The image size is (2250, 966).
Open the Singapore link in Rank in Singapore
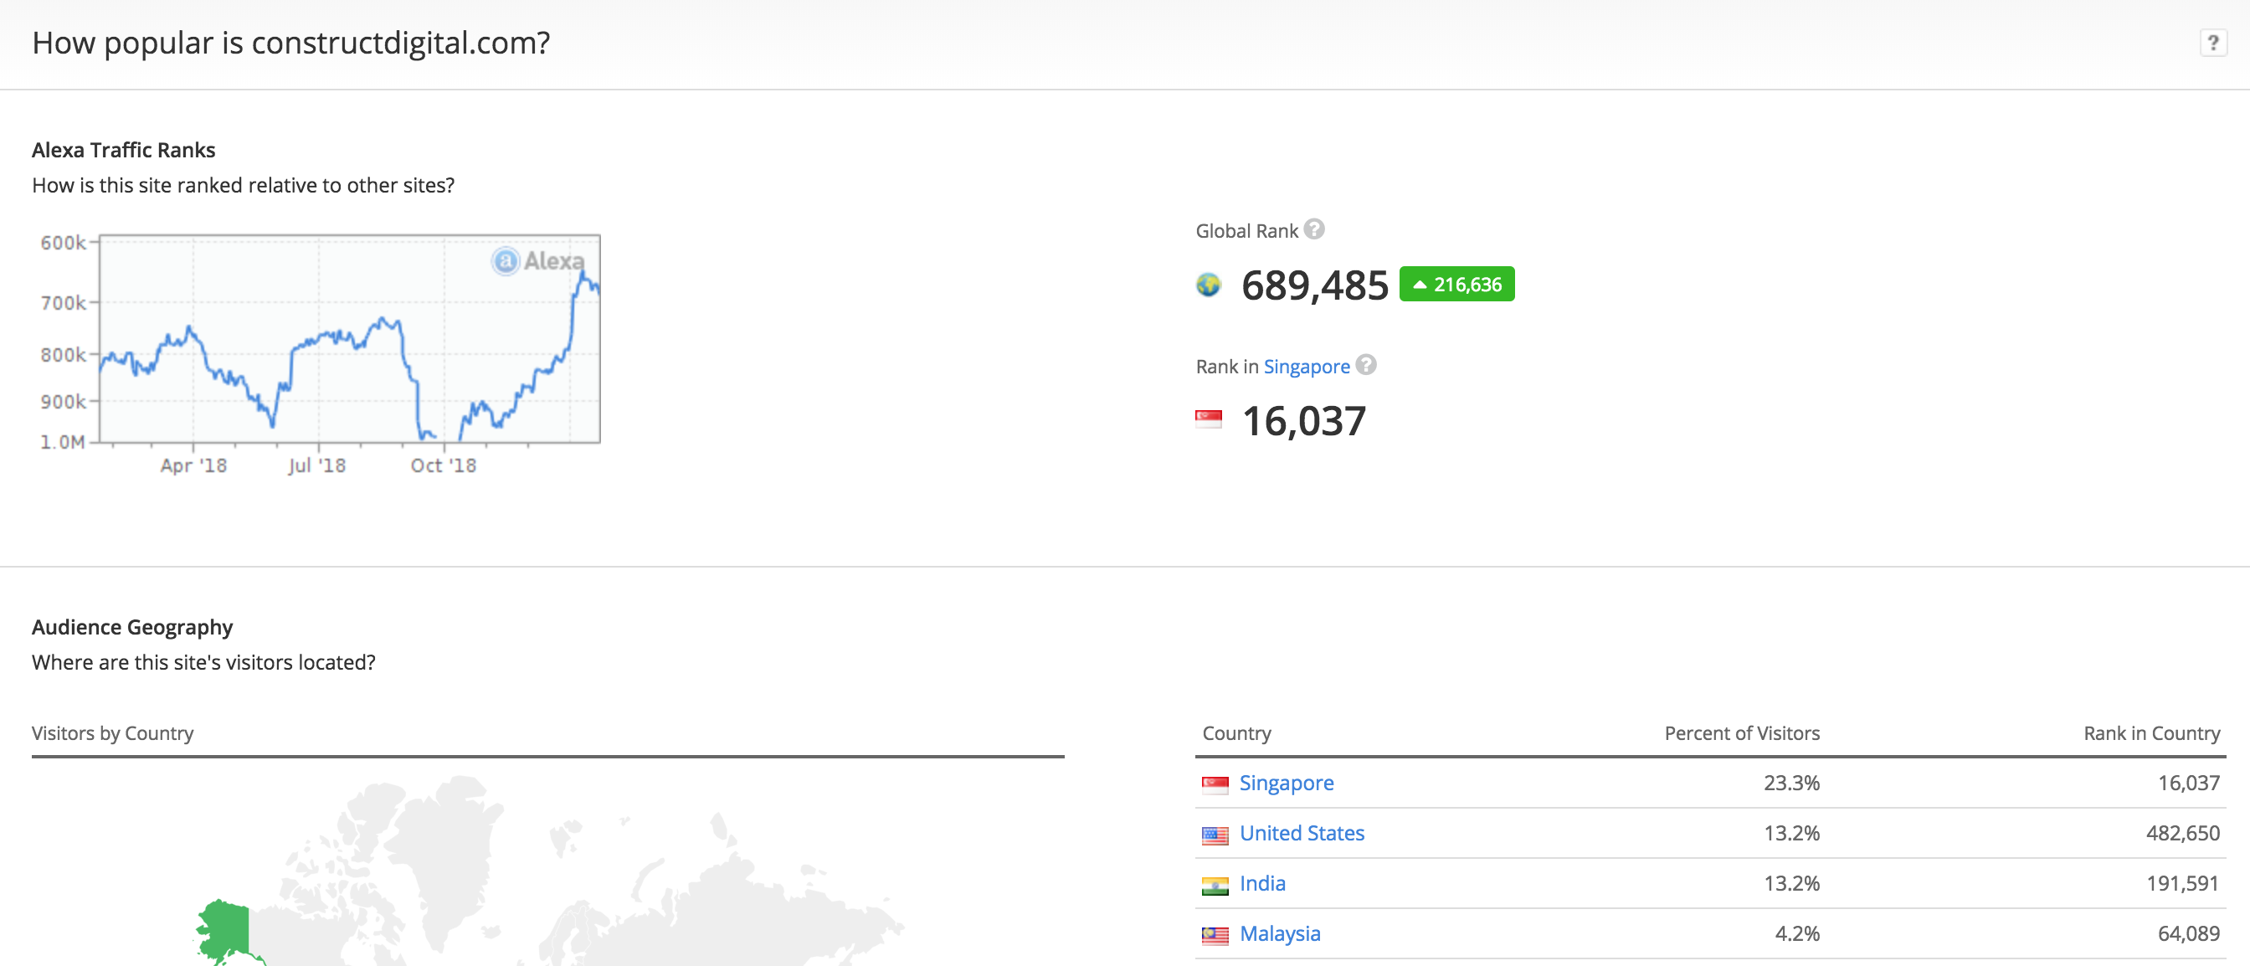tap(1306, 367)
